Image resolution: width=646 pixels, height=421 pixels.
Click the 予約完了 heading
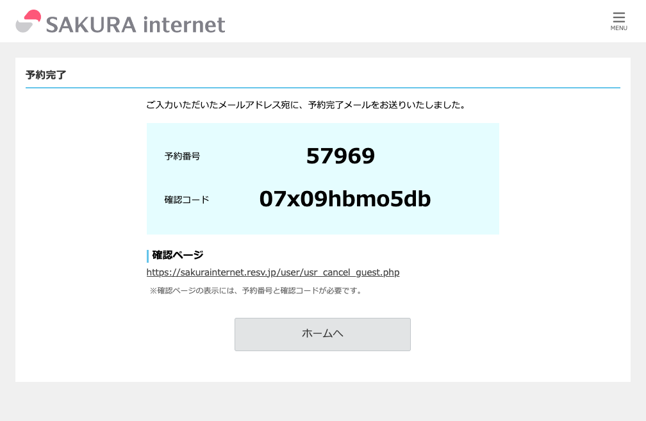coord(46,75)
